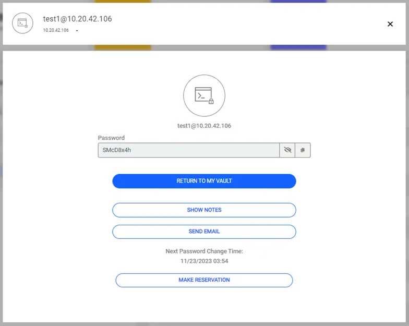Click the RETURN TO MY VAULT button
This screenshot has width=409, height=326.
click(x=204, y=181)
